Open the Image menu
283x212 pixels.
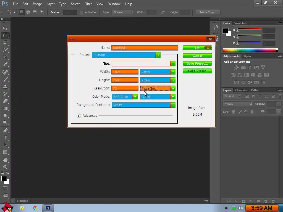(37, 4)
